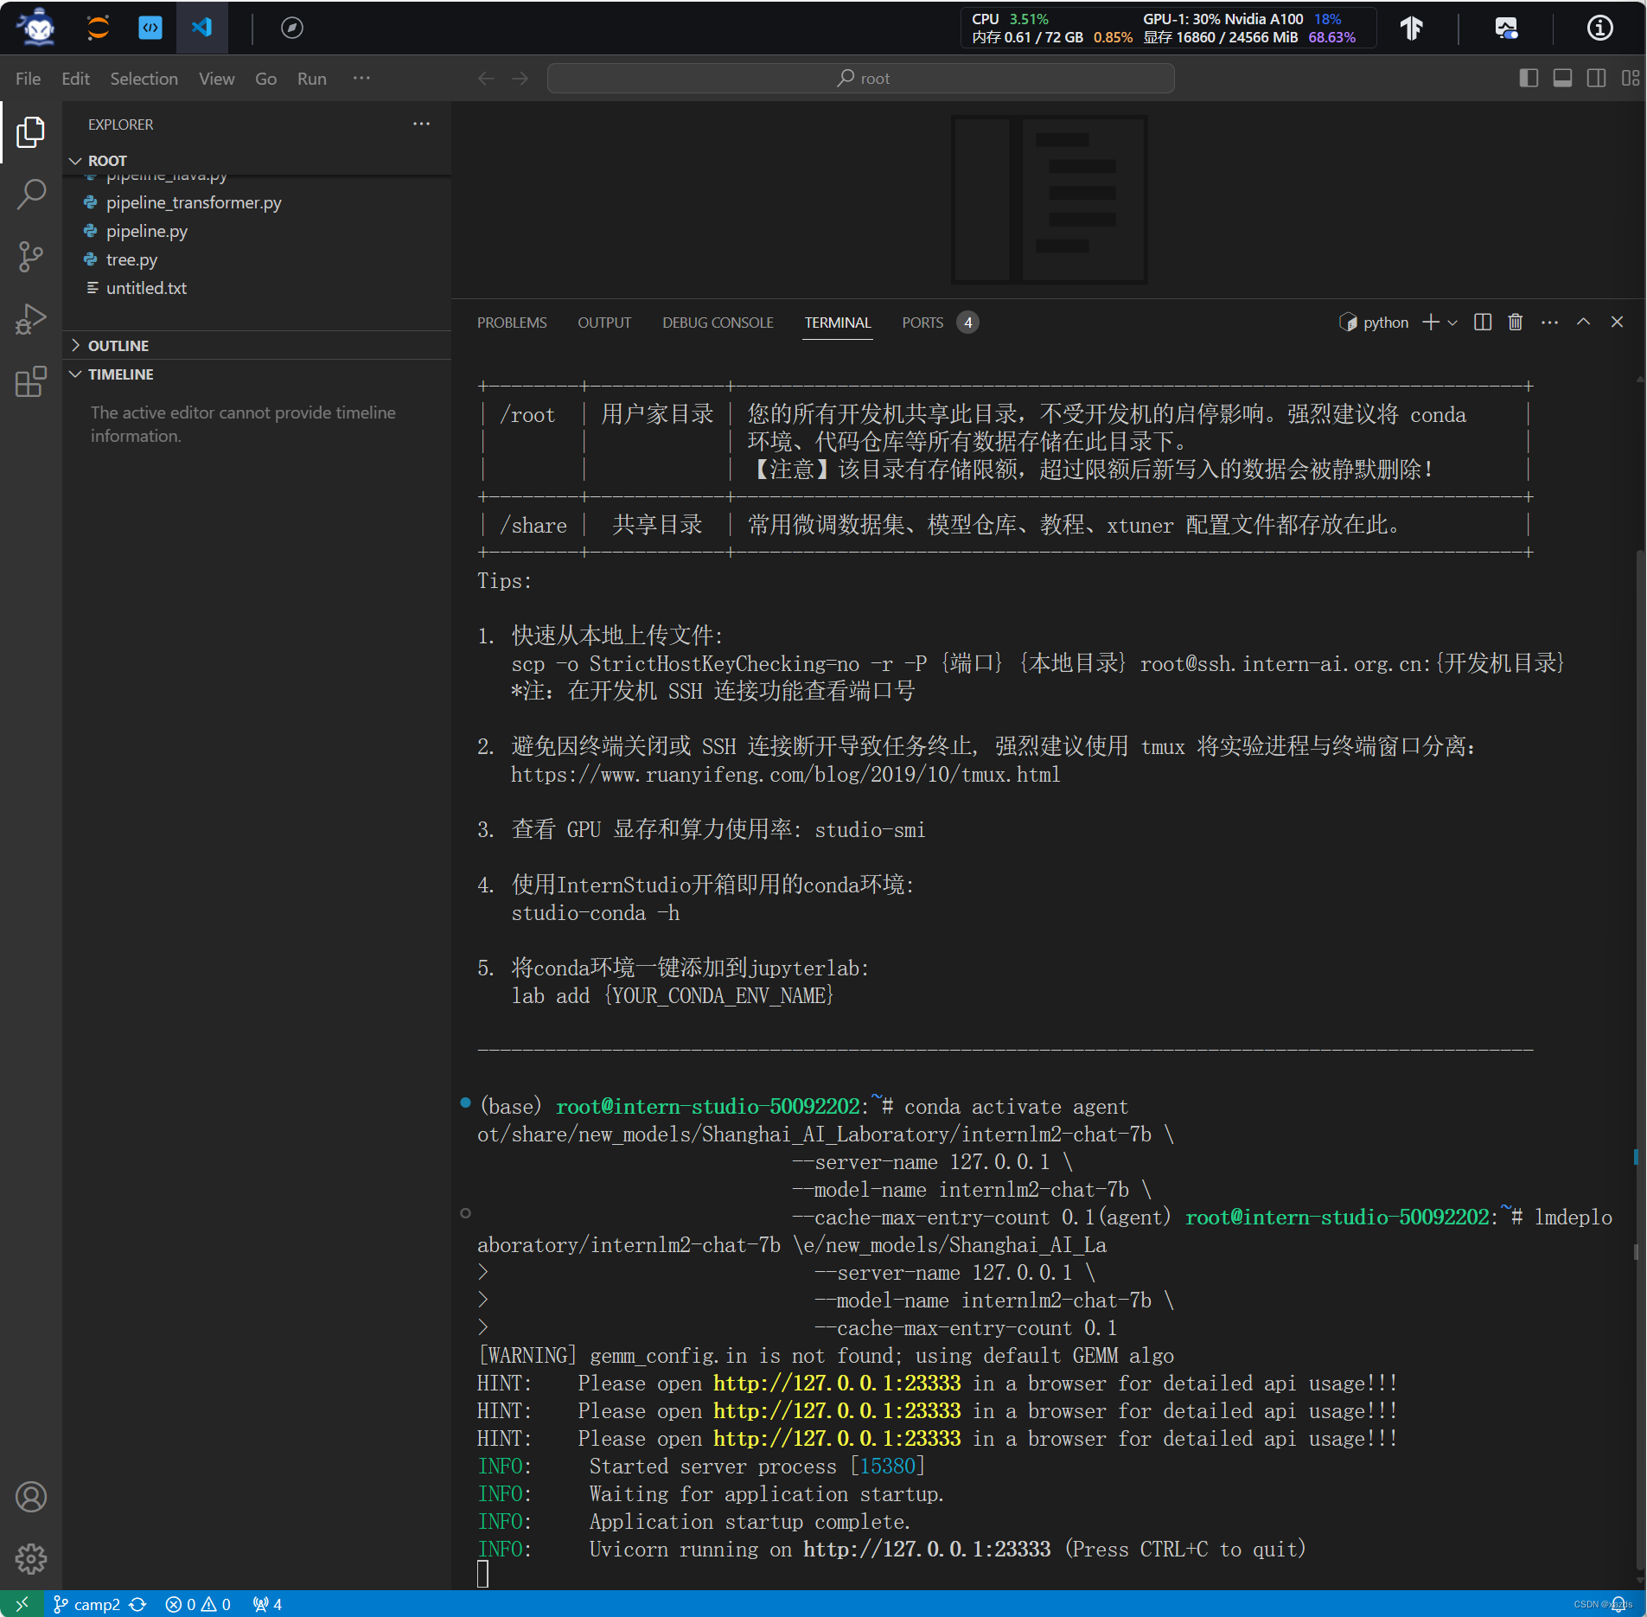This screenshot has width=1647, height=1617.
Task: Open the remote desktop monitor icon
Action: tap(1507, 29)
